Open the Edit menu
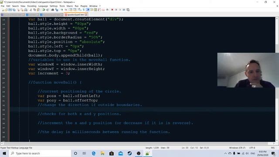The width and height of the screenshot is (279, 157). click(8, 6)
